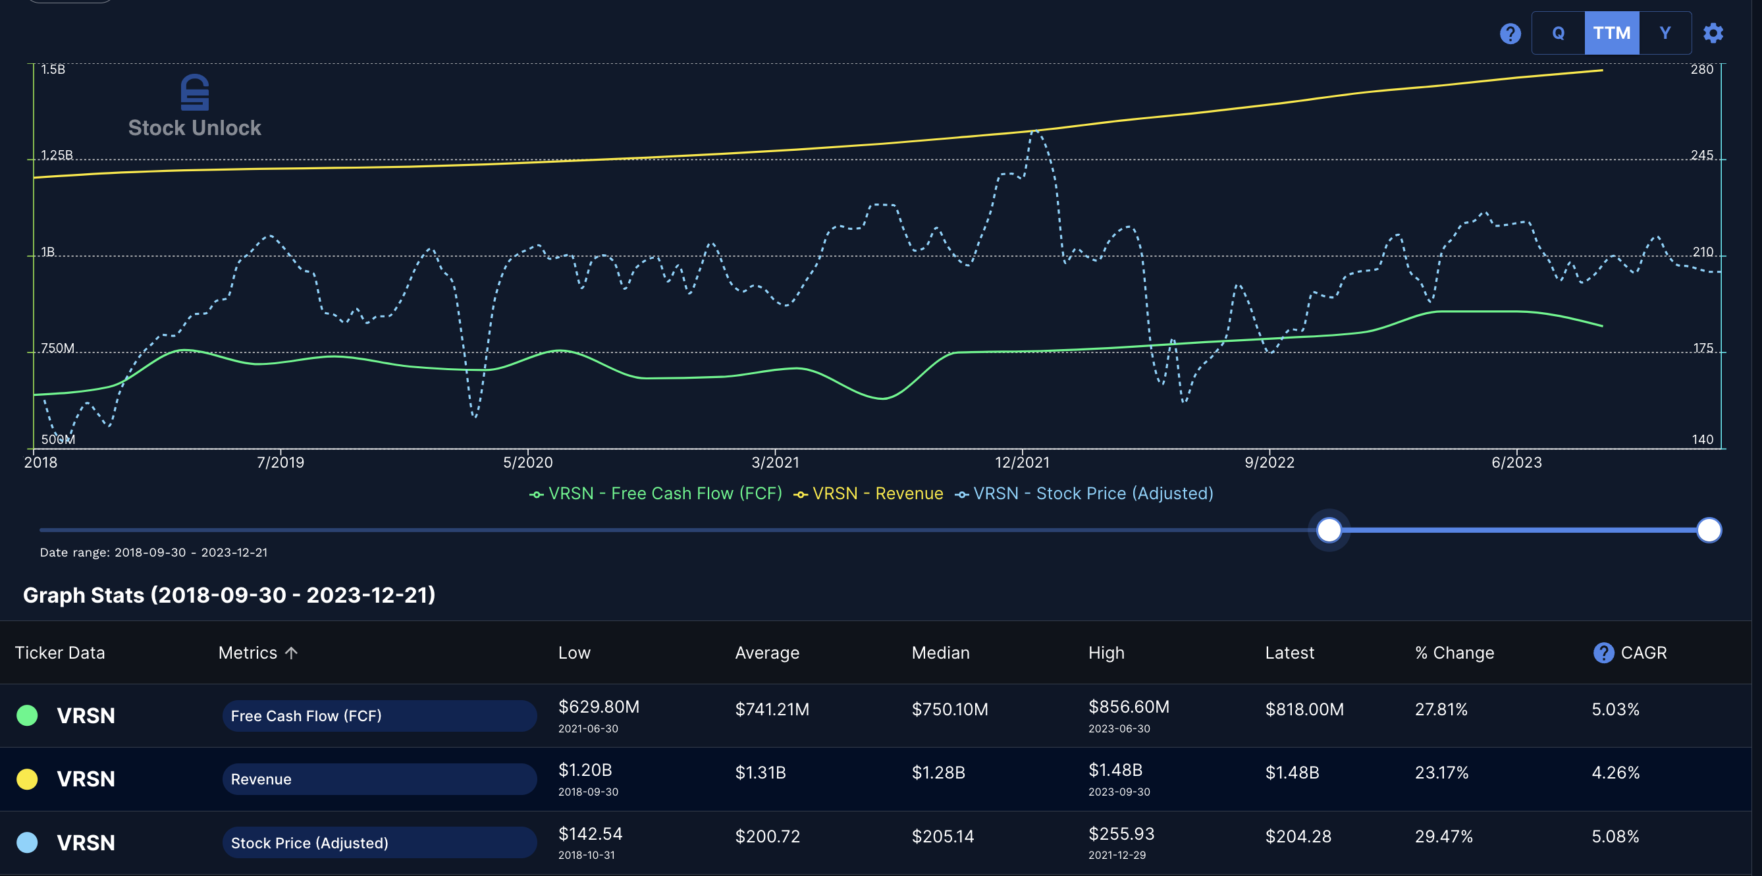Sort table by Latest column header
1762x876 pixels.
tap(1289, 652)
